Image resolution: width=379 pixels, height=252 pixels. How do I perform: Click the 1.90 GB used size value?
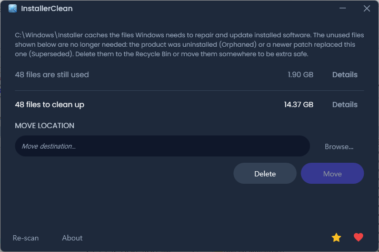301,75
